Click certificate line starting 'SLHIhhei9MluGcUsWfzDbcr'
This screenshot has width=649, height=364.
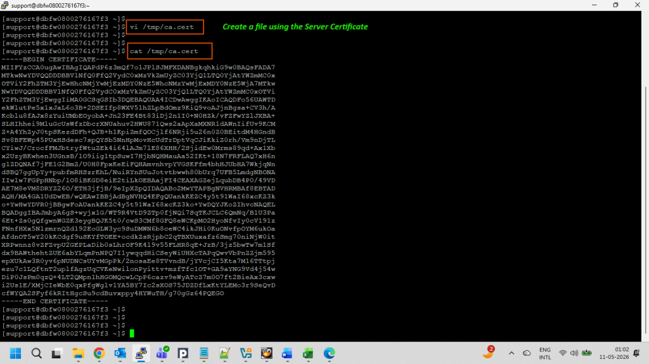(x=138, y=123)
